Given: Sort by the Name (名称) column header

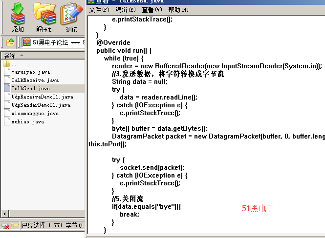Looking at the screenshot, I should point(43,56).
